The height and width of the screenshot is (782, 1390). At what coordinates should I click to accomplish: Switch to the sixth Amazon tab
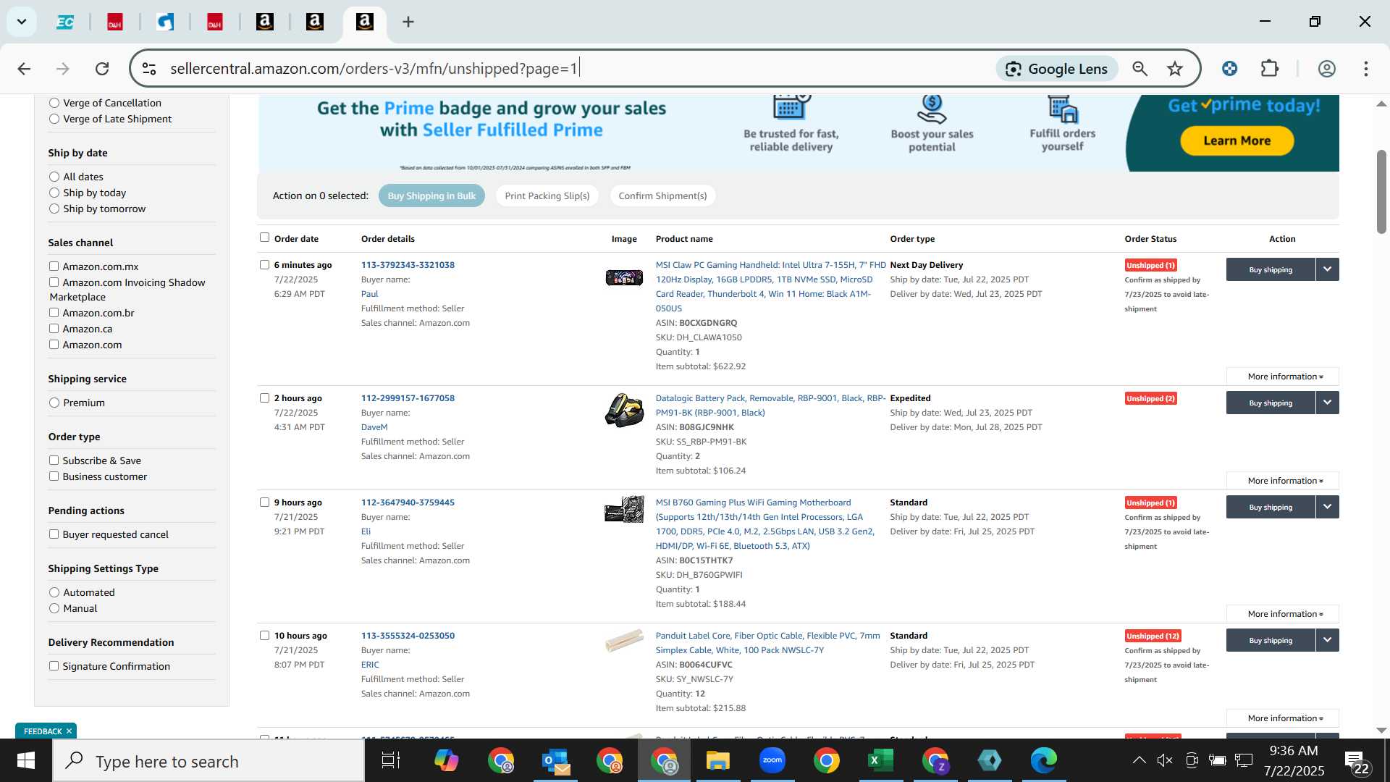click(315, 22)
